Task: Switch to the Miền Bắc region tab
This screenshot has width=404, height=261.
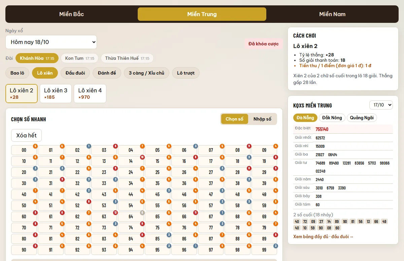Action: 71,14
